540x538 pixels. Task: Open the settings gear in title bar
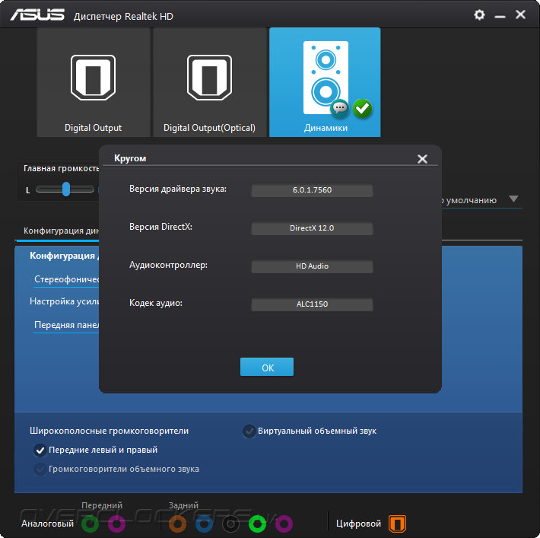pyautogui.click(x=479, y=14)
